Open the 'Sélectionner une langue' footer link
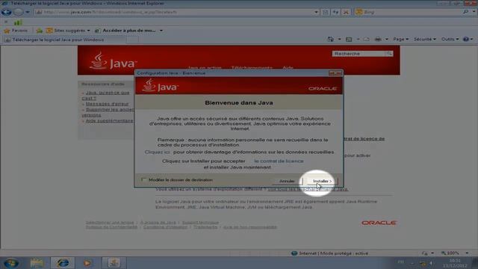 click(110, 223)
